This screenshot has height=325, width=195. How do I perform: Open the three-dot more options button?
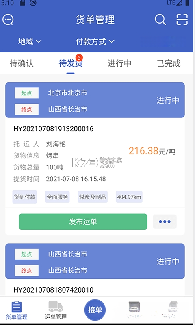[165, 221]
